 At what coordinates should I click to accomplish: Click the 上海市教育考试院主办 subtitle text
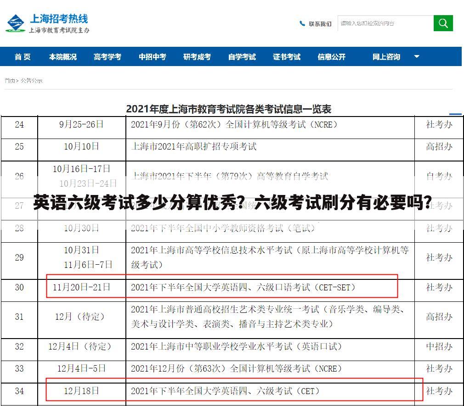click(59, 30)
